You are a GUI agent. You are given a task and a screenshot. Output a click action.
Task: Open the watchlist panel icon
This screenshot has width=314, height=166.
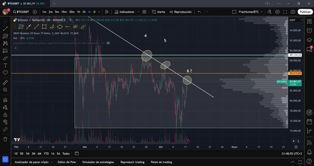click(x=309, y=22)
